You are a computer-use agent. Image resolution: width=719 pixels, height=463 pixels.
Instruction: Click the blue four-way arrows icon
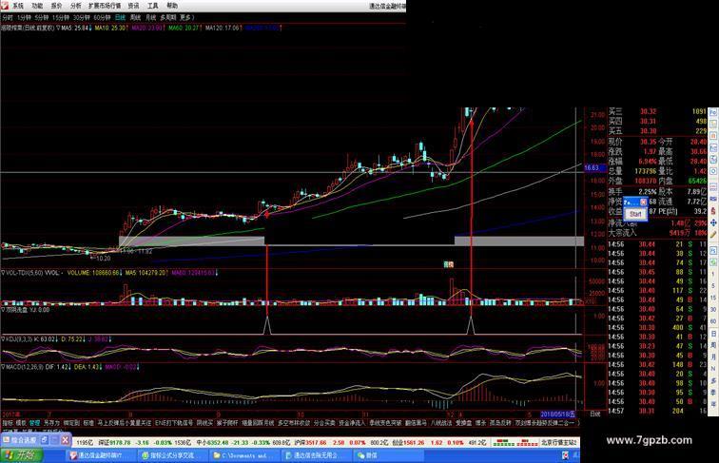click(713, 222)
